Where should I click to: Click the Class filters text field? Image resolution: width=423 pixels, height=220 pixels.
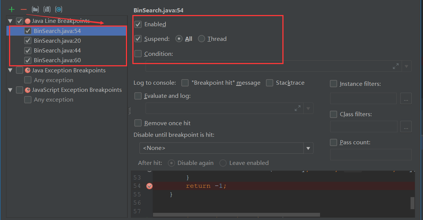[x=364, y=126]
